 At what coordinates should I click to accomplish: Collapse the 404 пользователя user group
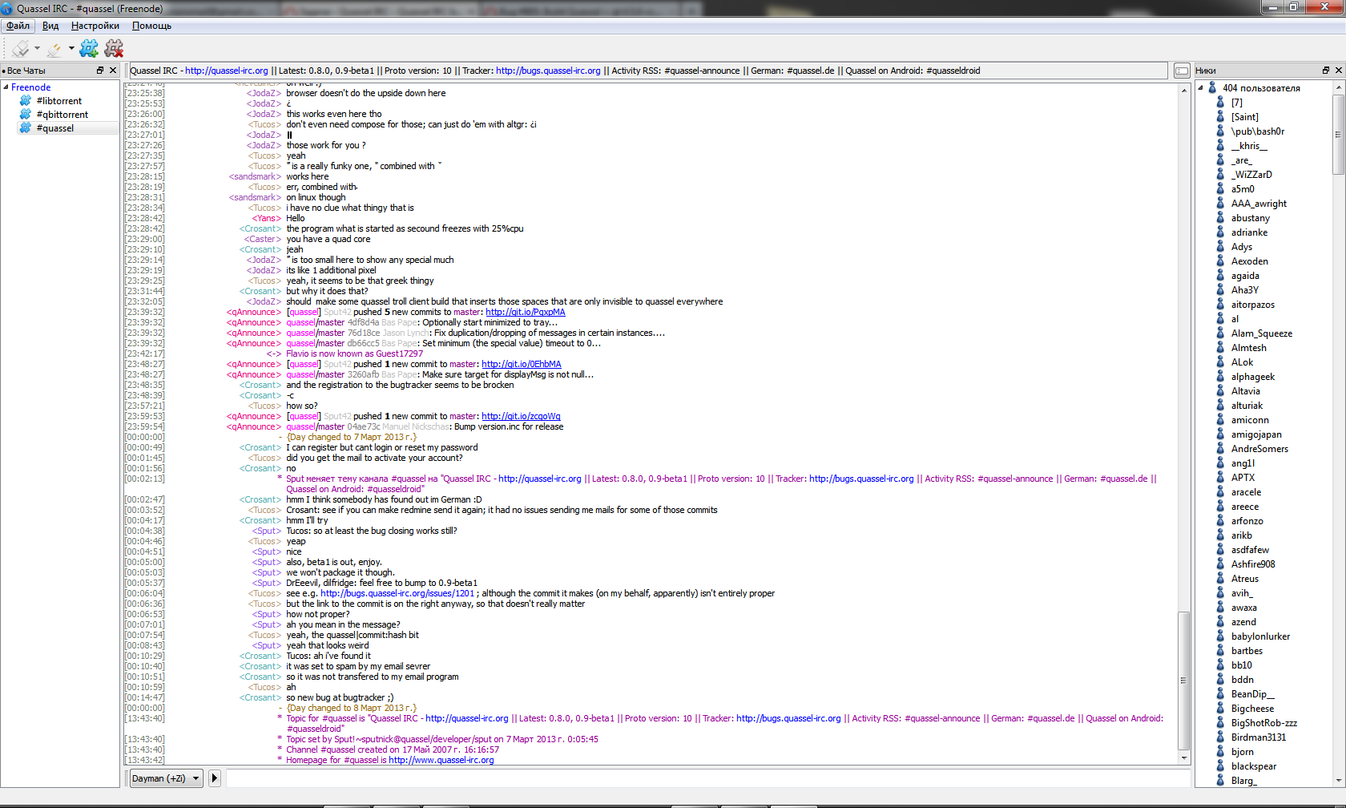[1201, 88]
